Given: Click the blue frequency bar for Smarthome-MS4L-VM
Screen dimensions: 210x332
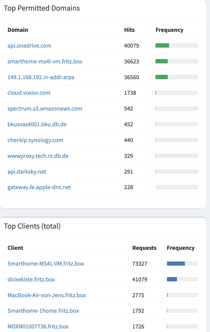Looking at the screenshot, I should coord(176,263).
